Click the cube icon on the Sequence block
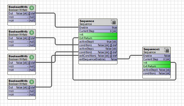Screen dimensions: 184x106 (113, 22)
